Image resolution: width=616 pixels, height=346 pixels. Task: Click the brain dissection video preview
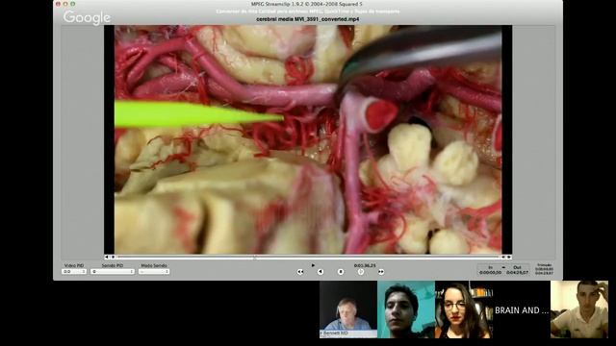pyautogui.click(x=308, y=139)
